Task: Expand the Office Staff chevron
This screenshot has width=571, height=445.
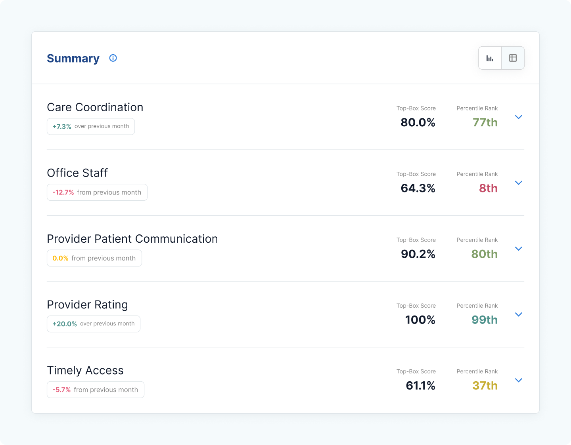Action: click(x=518, y=183)
